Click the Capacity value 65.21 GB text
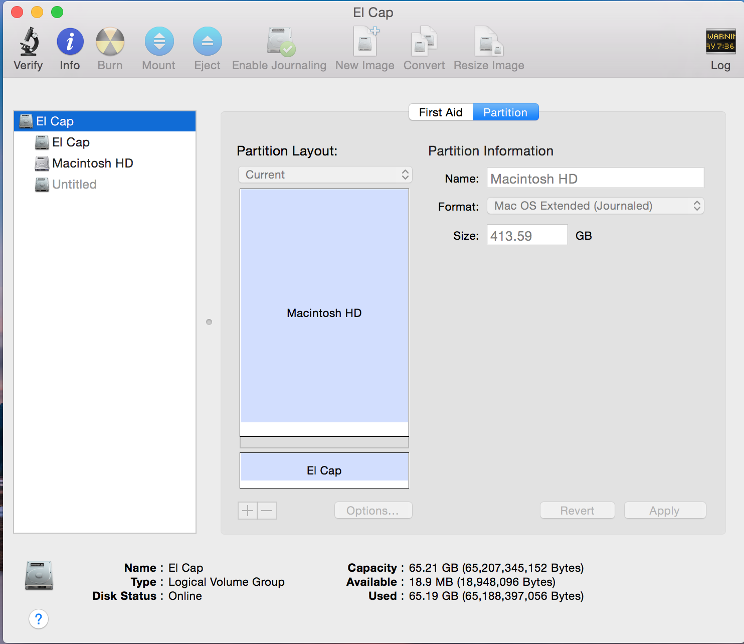Viewport: 744px width, 644px height. tap(496, 568)
